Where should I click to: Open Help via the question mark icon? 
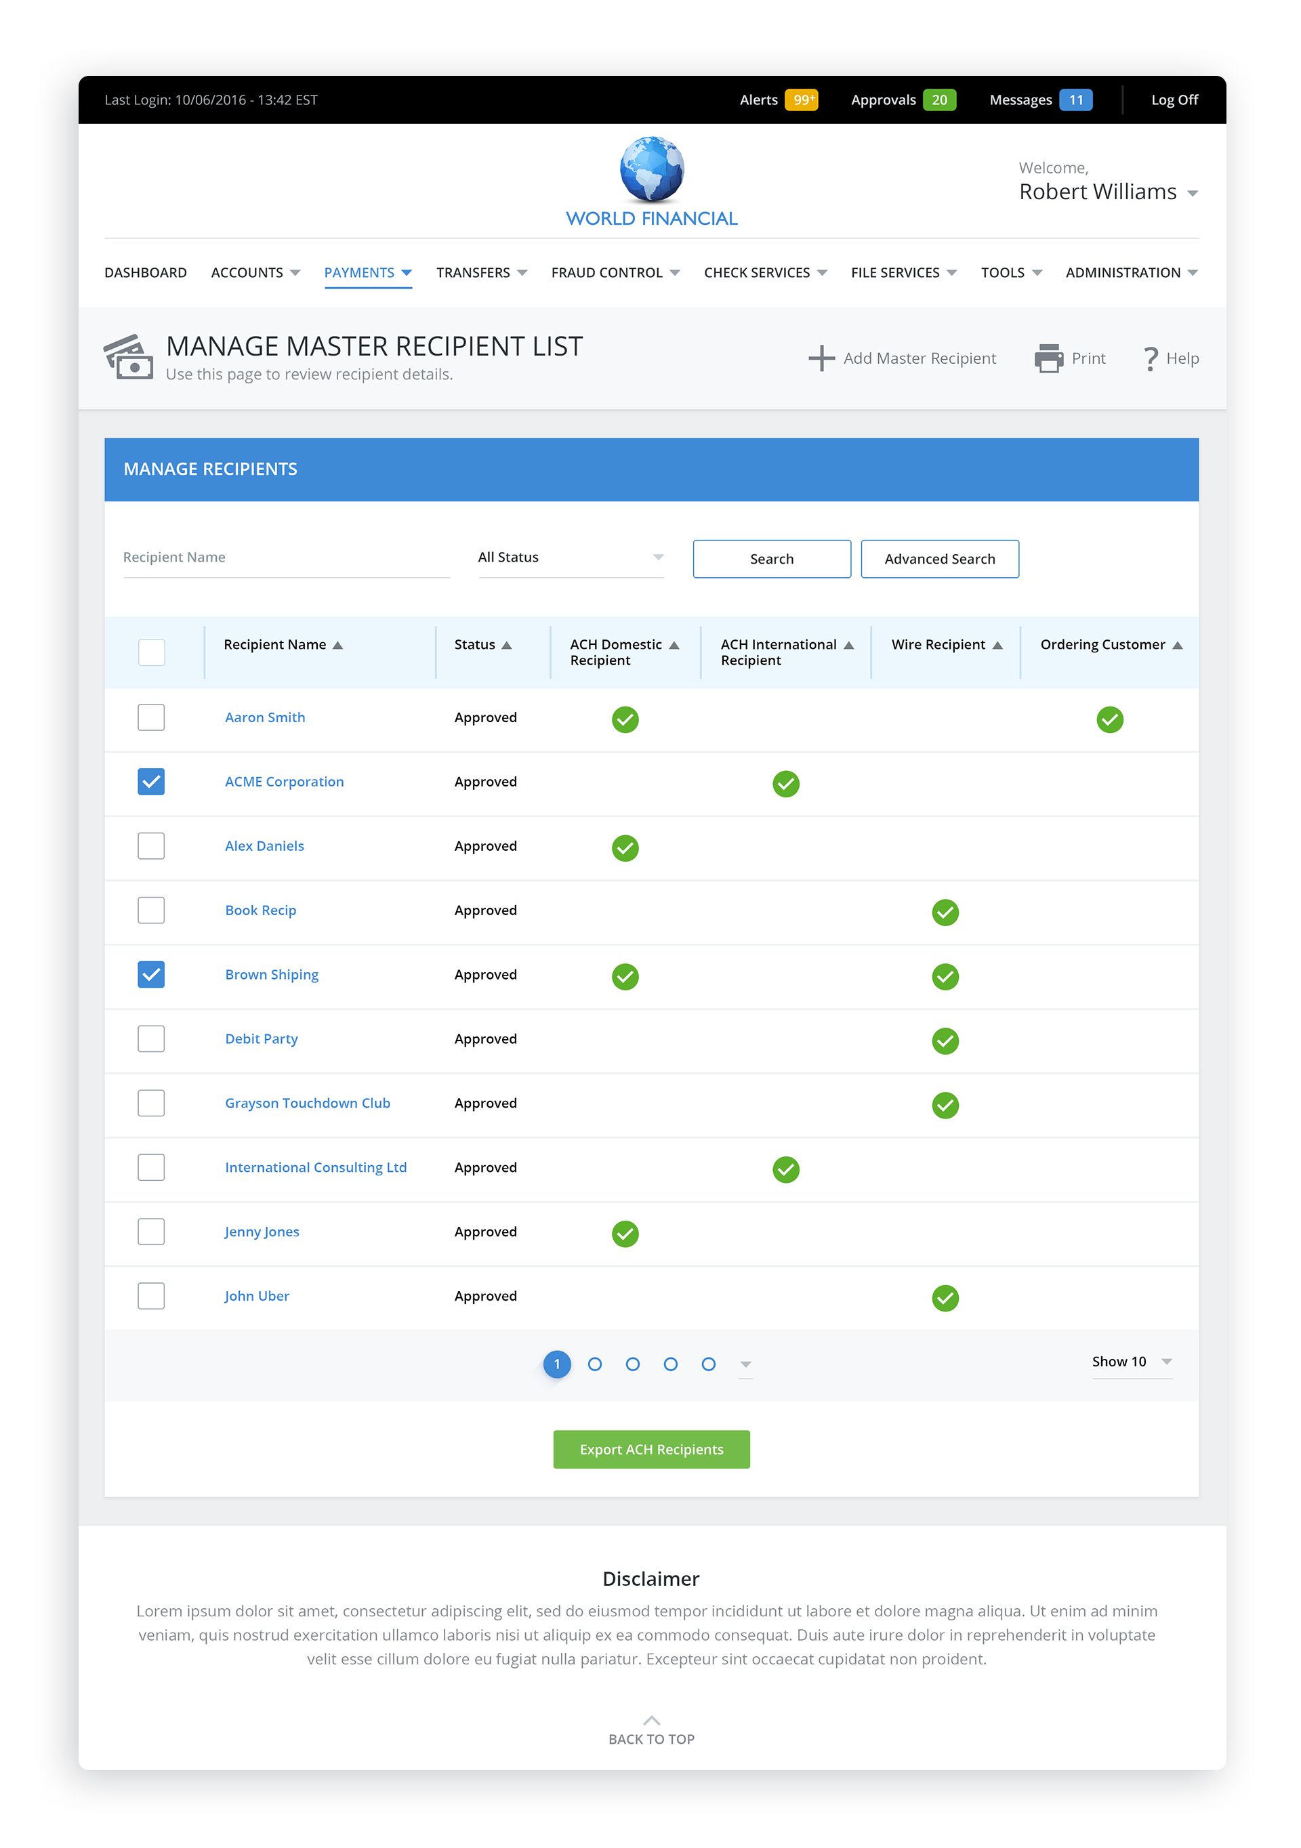pos(1151,358)
